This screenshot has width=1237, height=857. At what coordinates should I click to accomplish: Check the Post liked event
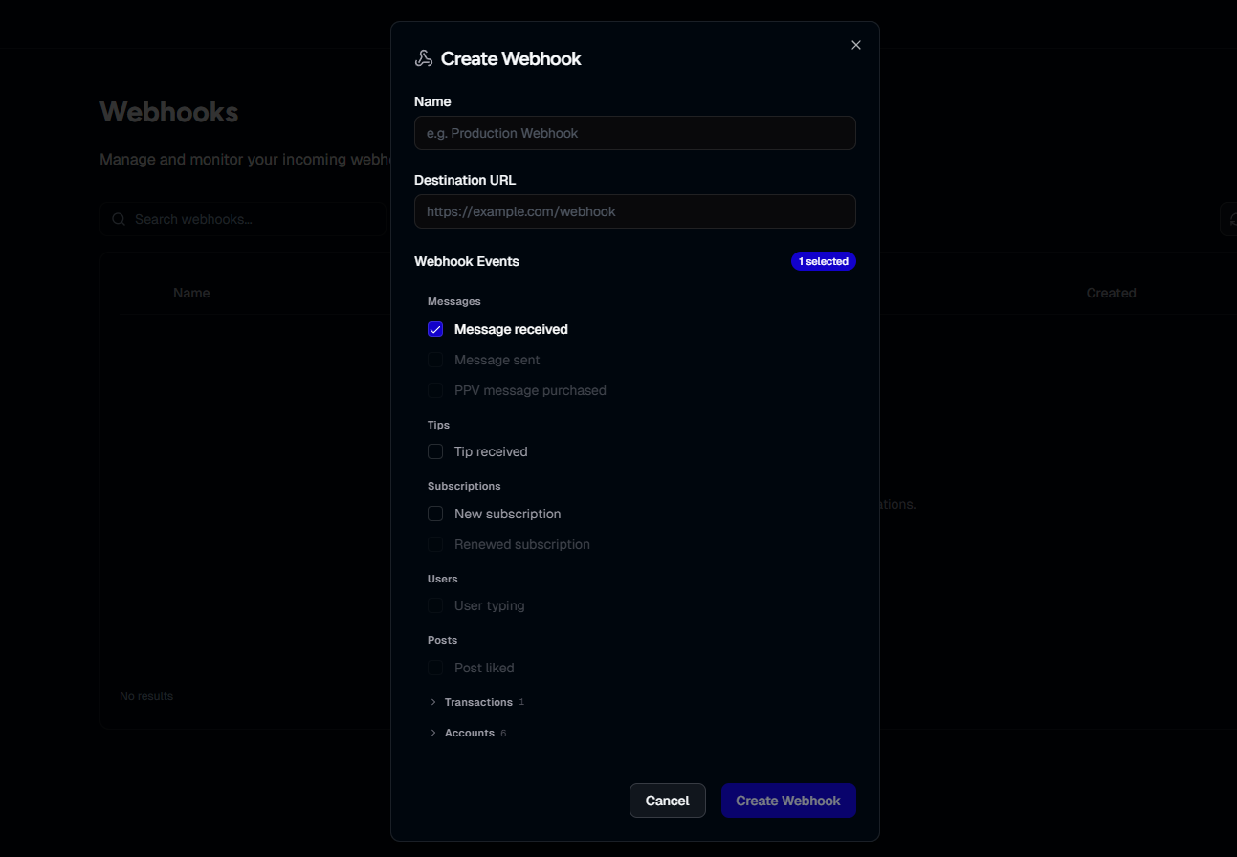tap(435, 668)
